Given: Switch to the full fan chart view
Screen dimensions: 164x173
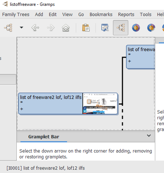Looking at the screenshot, I should [x=136, y=28].
